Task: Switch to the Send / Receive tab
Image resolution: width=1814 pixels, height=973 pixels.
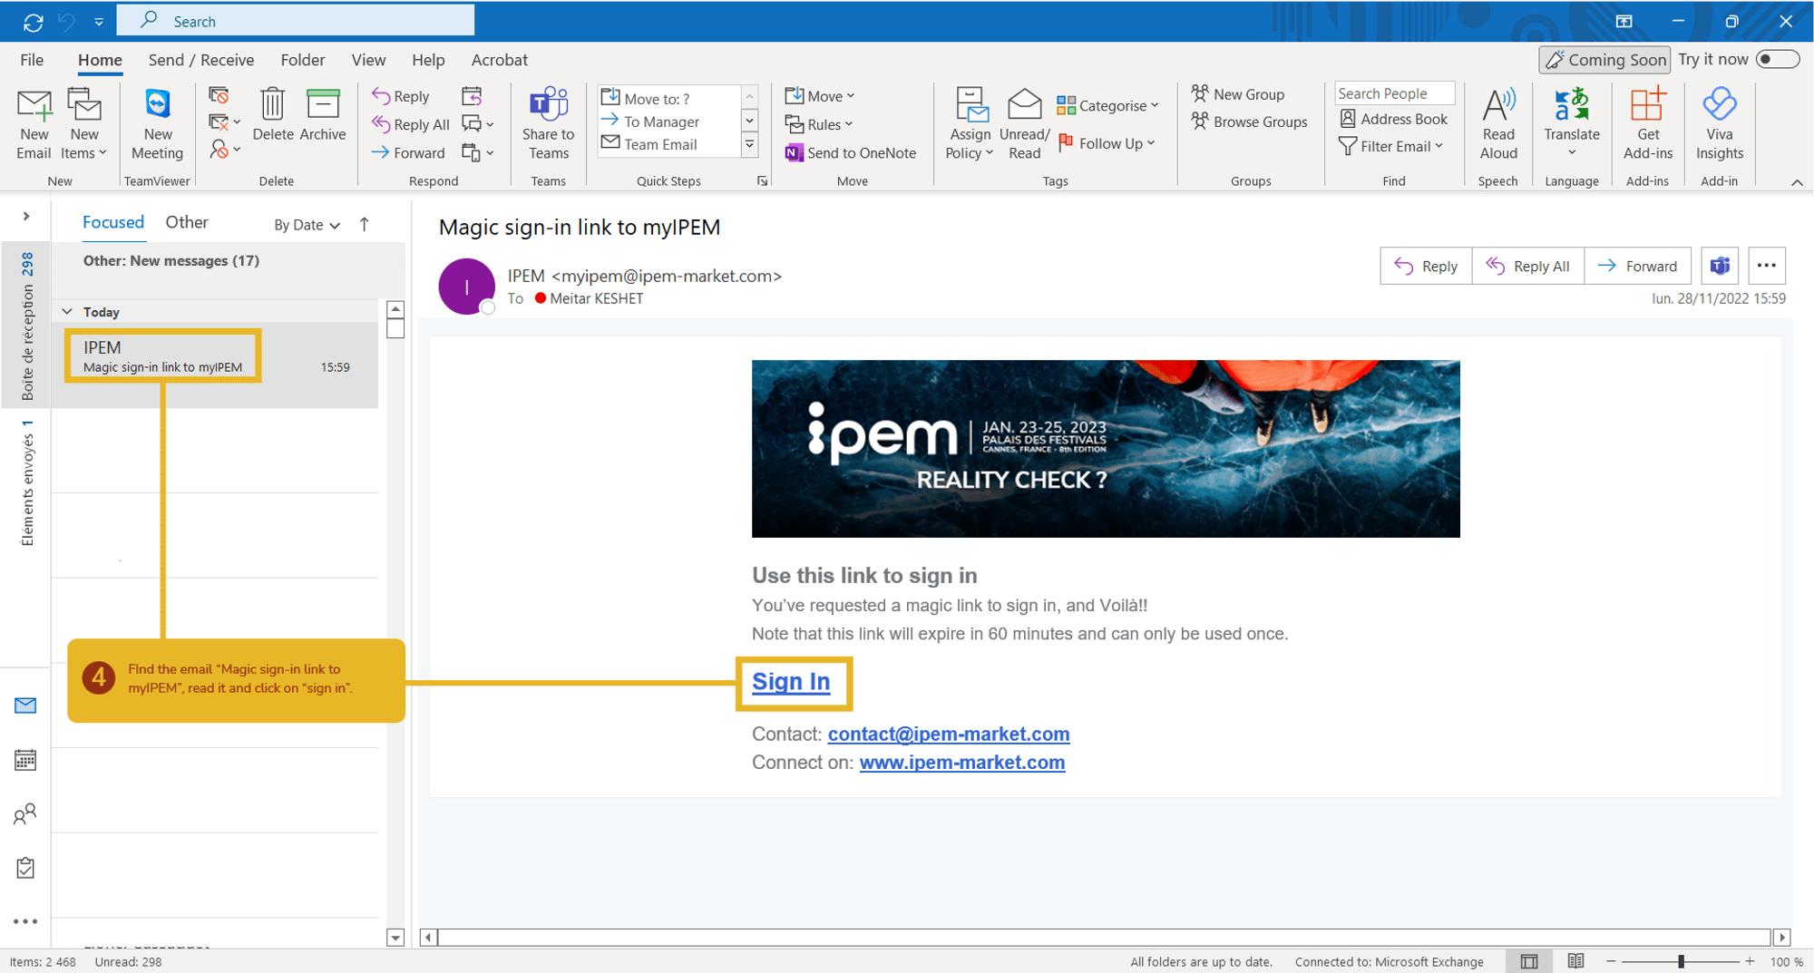Action: coord(200,60)
